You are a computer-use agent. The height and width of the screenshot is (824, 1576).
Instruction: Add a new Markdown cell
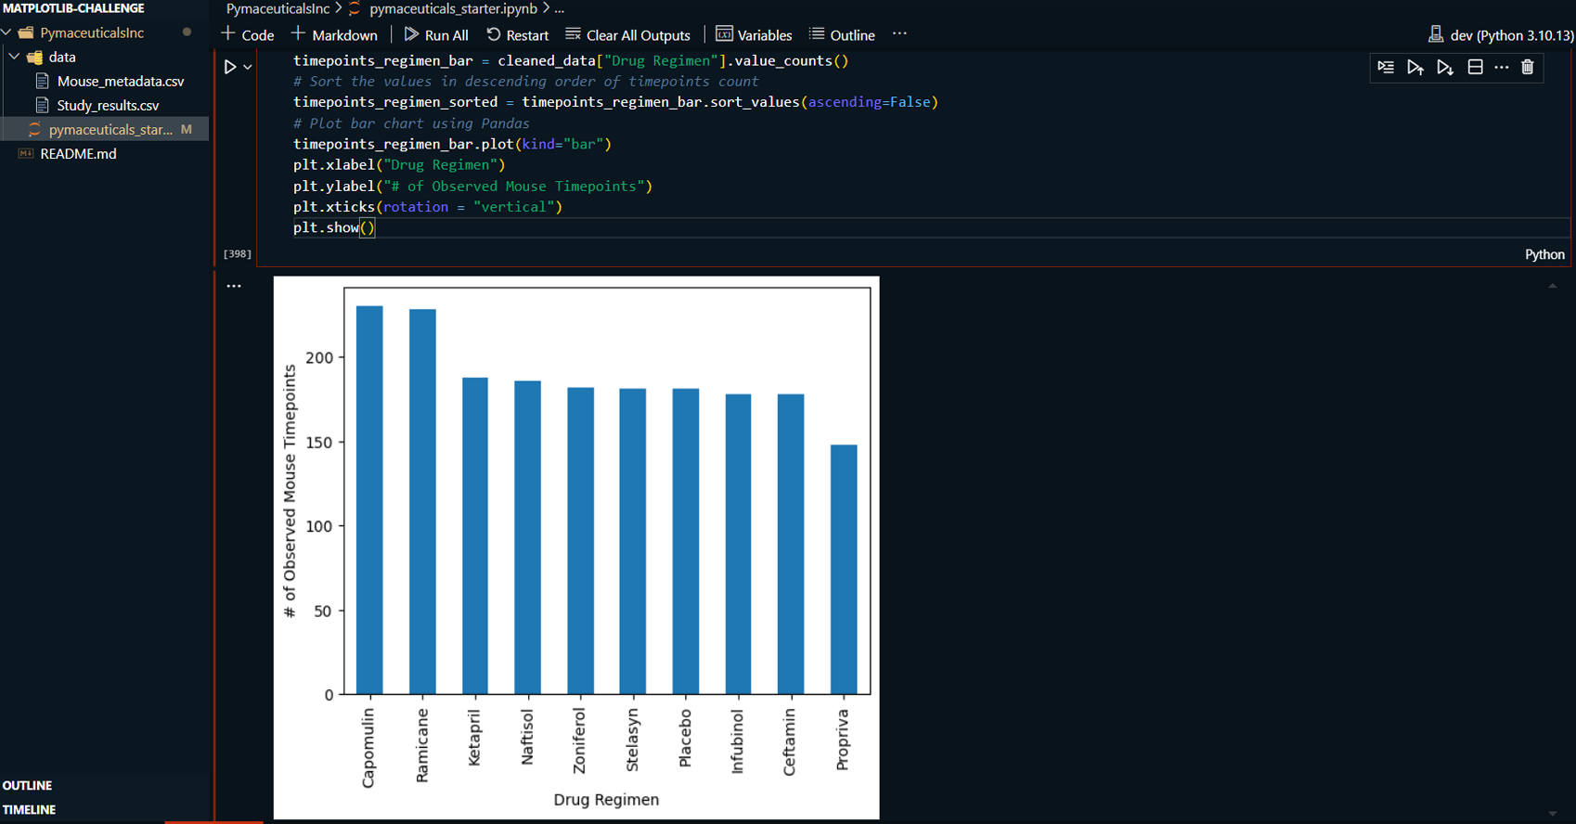point(334,35)
